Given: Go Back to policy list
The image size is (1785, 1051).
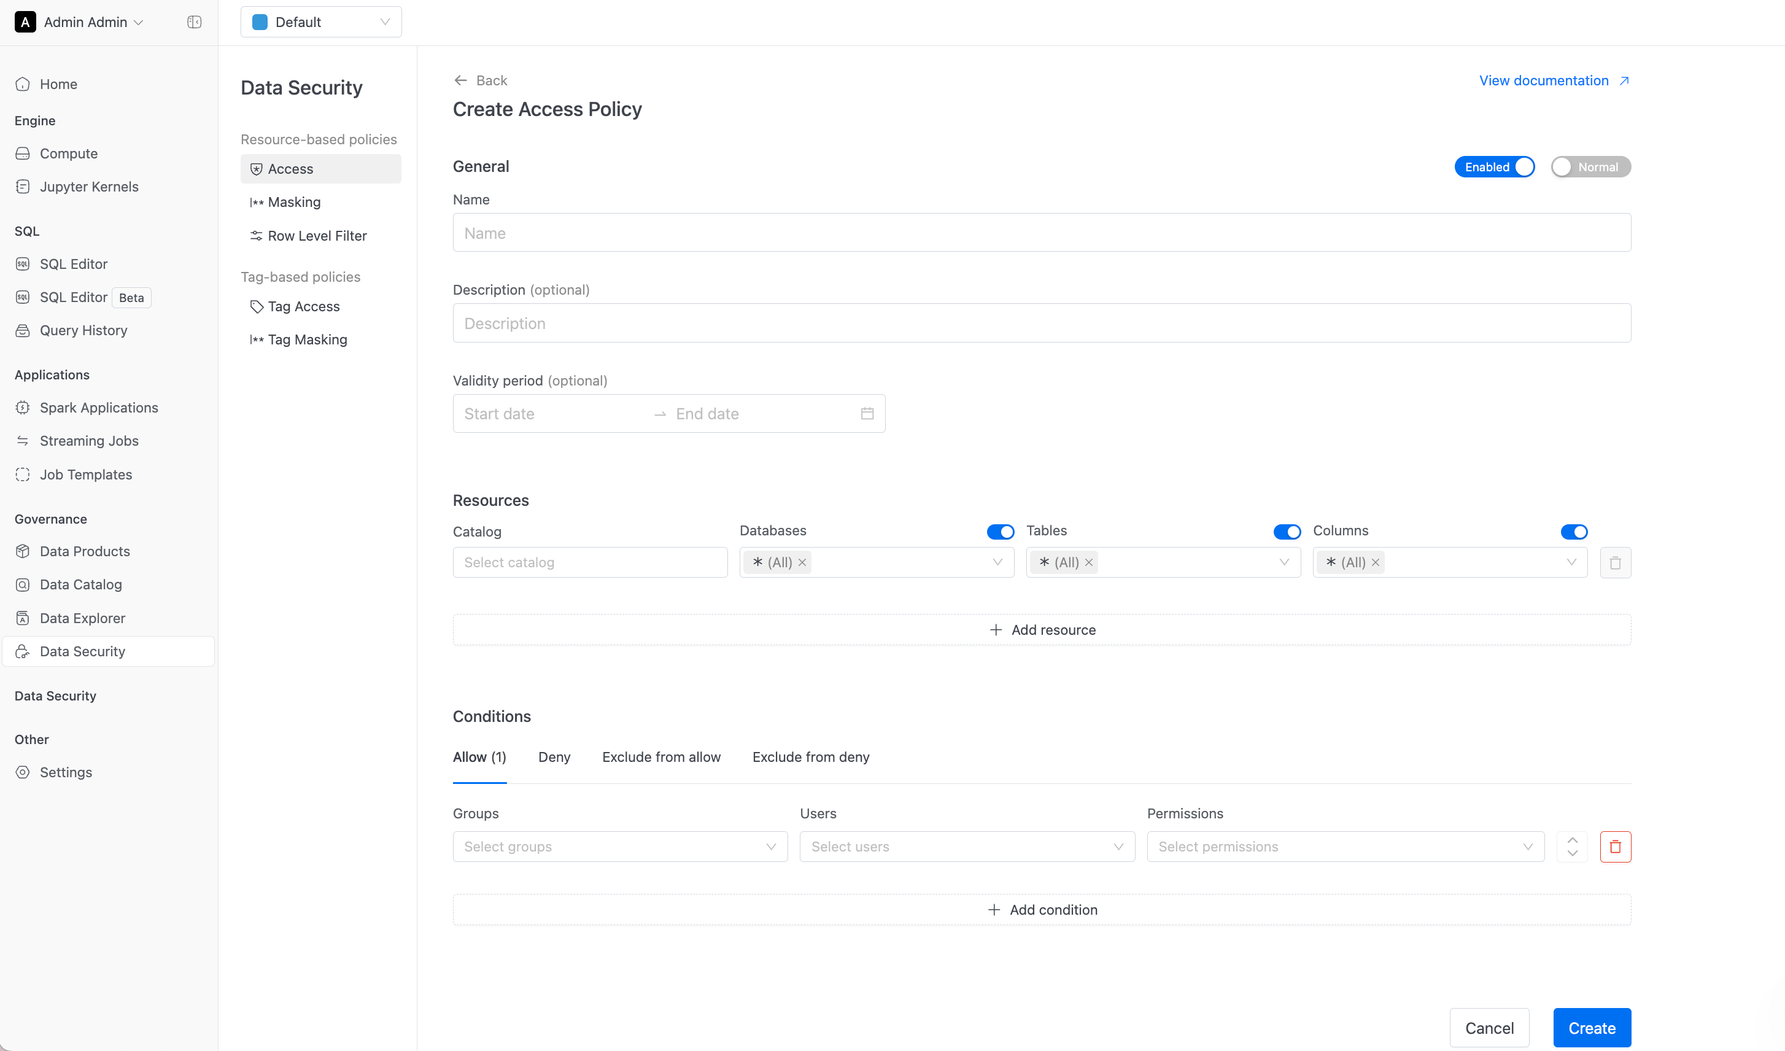Looking at the screenshot, I should click(480, 81).
